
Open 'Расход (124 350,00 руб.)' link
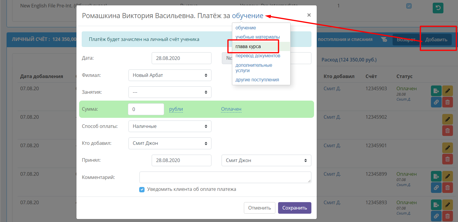[x=349, y=60]
